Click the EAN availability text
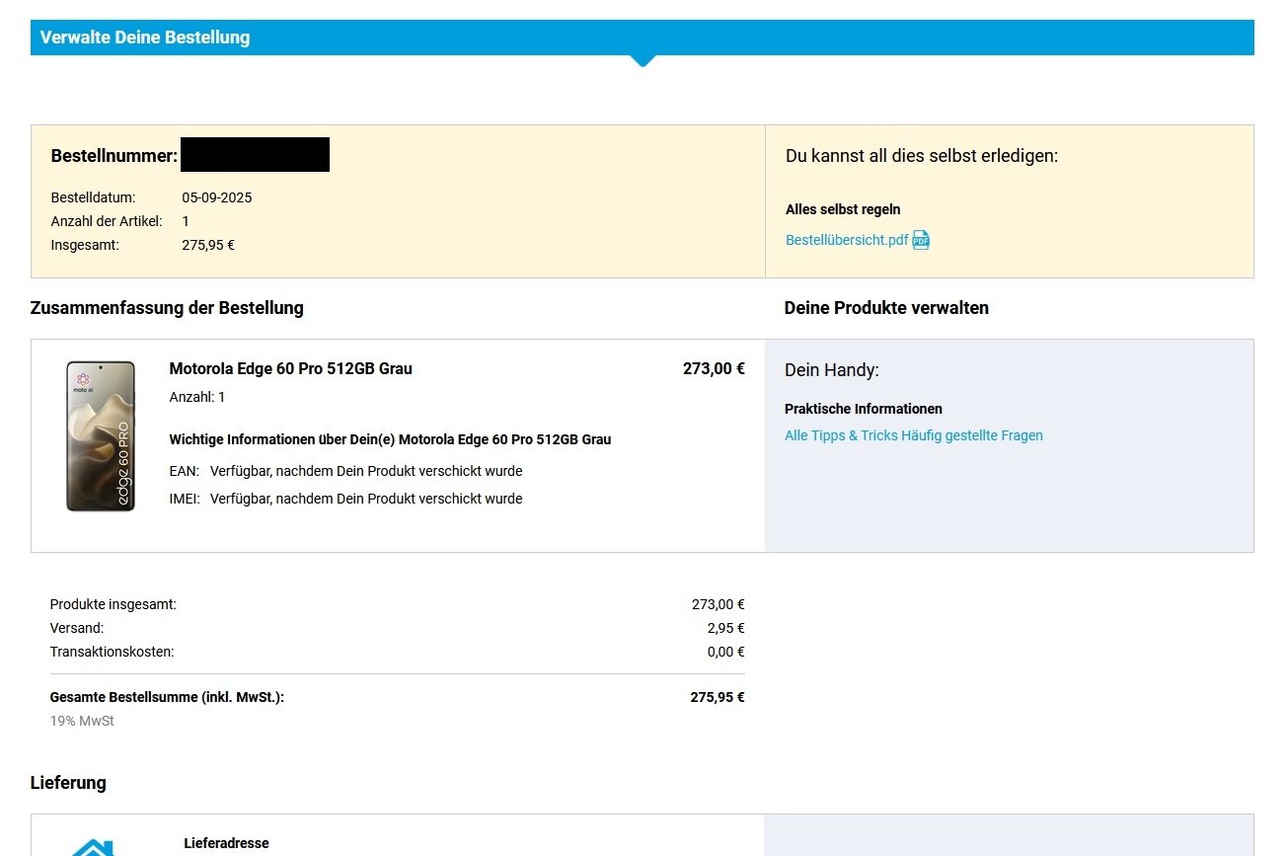Image resolution: width=1288 pixels, height=856 pixels. [366, 471]
